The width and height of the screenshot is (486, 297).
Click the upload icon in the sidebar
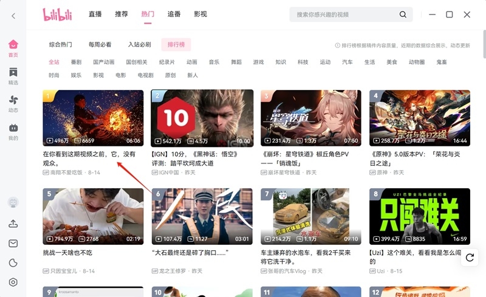click(x=13, y=224)
